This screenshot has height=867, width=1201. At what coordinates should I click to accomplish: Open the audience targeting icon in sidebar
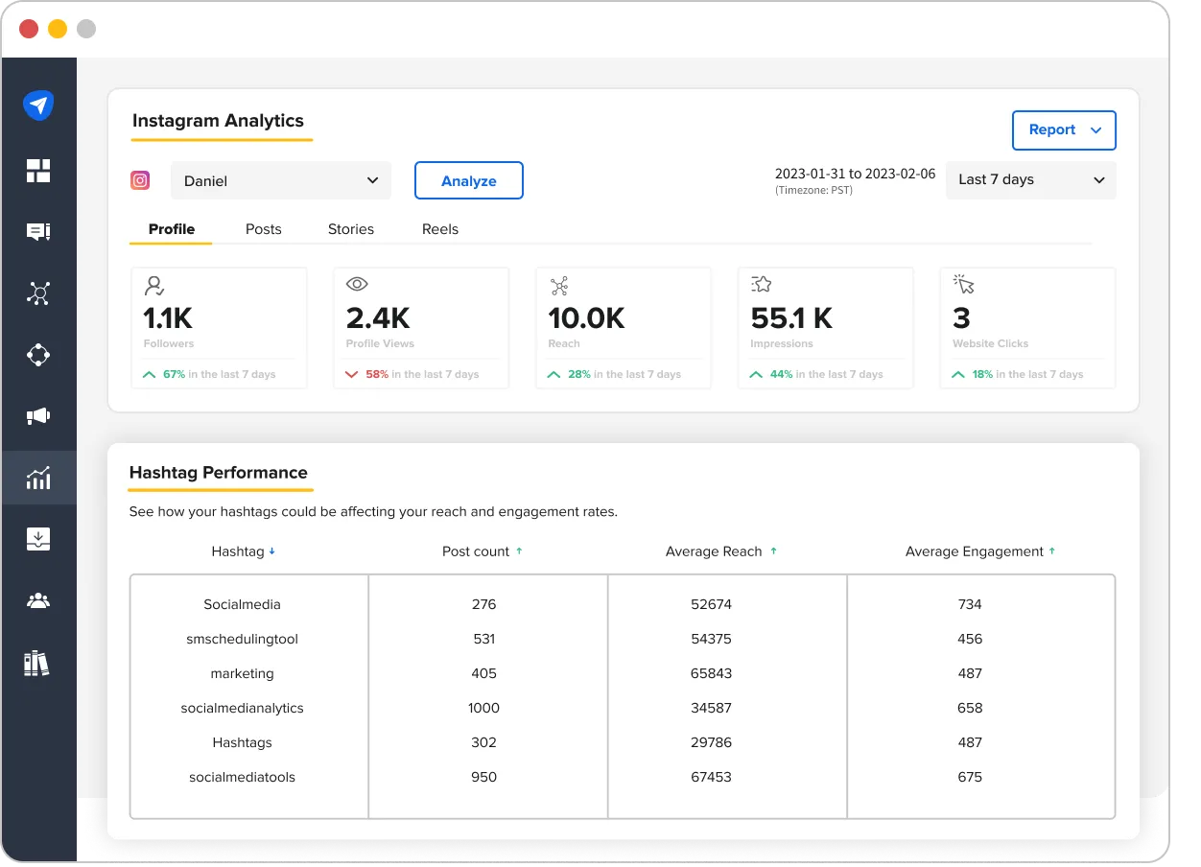click(38, 355)
